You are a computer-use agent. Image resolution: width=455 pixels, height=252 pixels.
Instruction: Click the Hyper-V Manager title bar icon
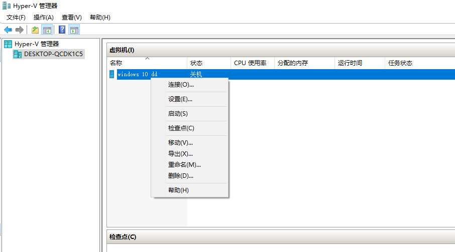coord(7,6)
